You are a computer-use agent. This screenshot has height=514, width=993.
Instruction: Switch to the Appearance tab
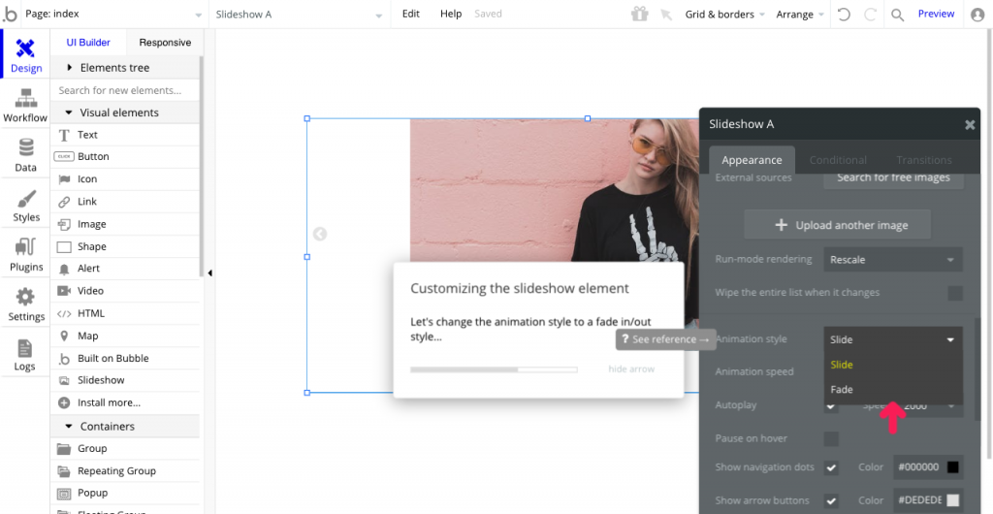752,160
